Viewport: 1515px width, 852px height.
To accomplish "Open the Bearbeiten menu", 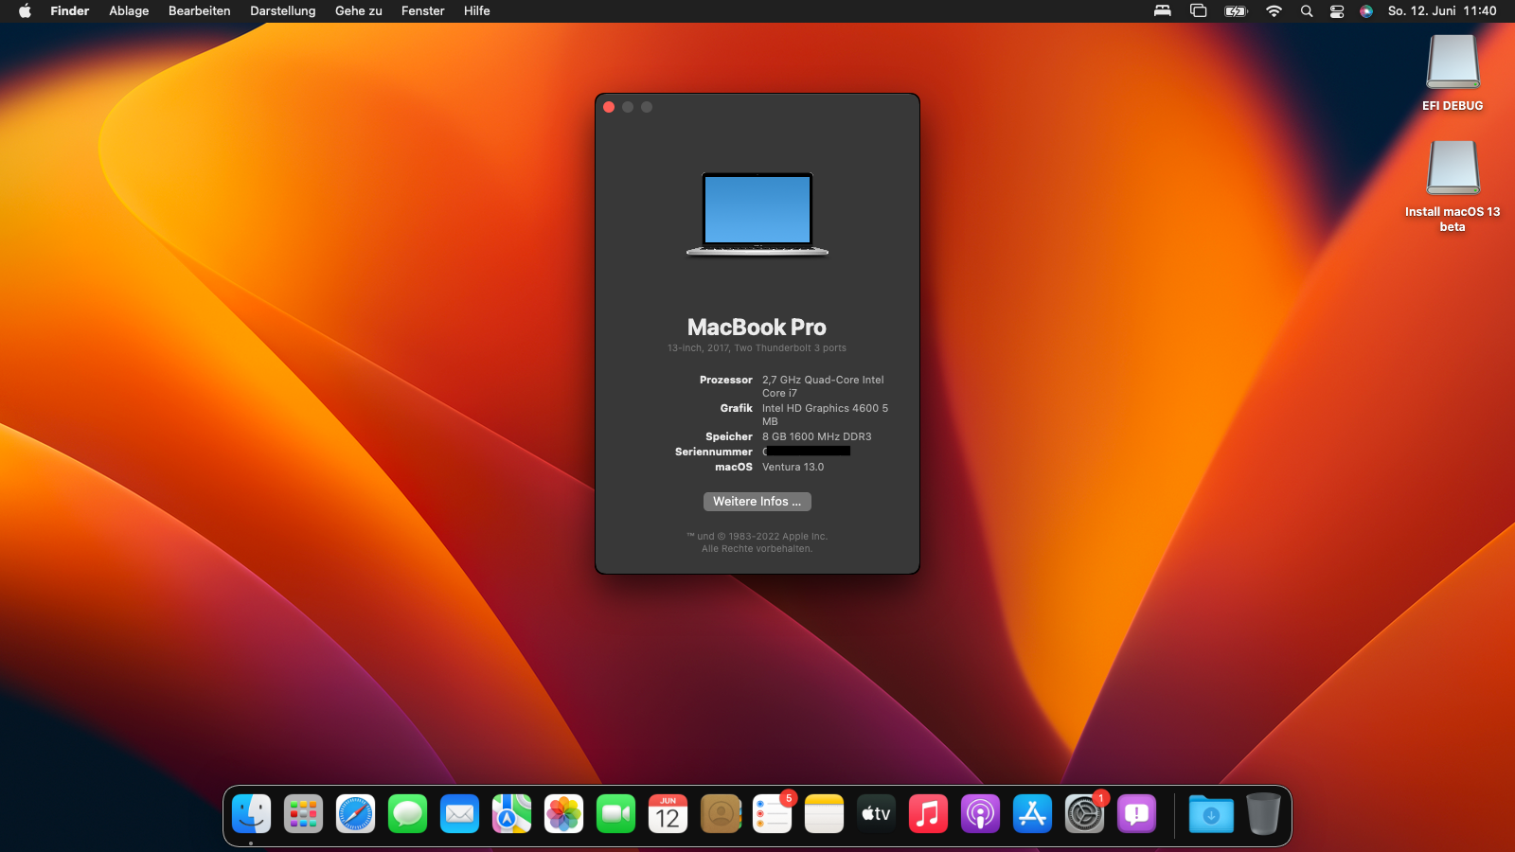I will tap(200, 11).
